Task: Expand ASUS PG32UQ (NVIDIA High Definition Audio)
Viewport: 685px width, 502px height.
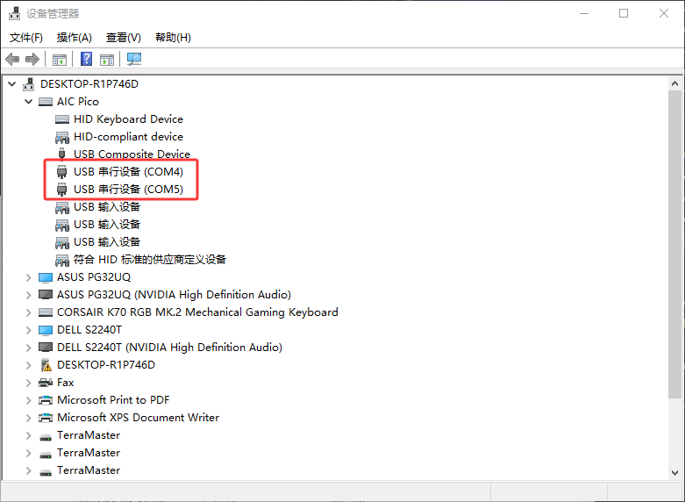Action: [28, 295]
